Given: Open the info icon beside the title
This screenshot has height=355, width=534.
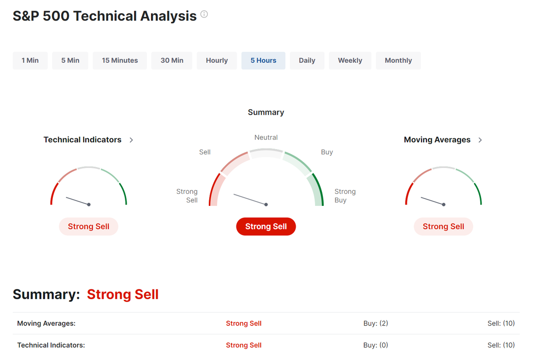Looking at the screenshot, I should (204, 14).
